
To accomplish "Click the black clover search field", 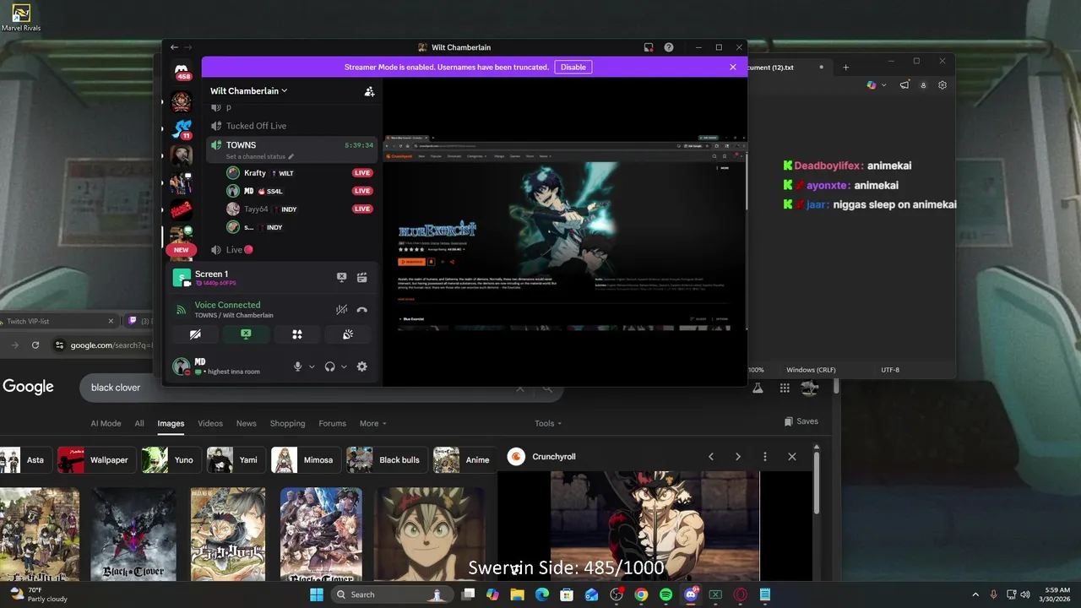I will tap(296, 388).
